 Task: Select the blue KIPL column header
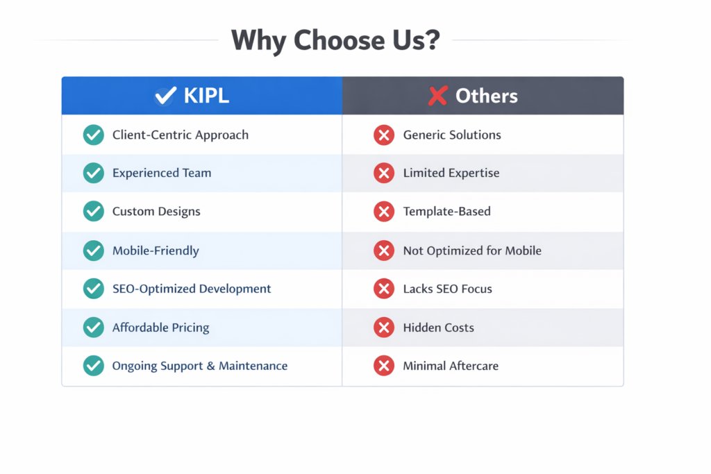(201, 96)
